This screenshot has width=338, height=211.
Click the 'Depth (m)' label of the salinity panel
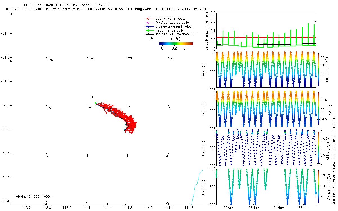click(204, 109)
